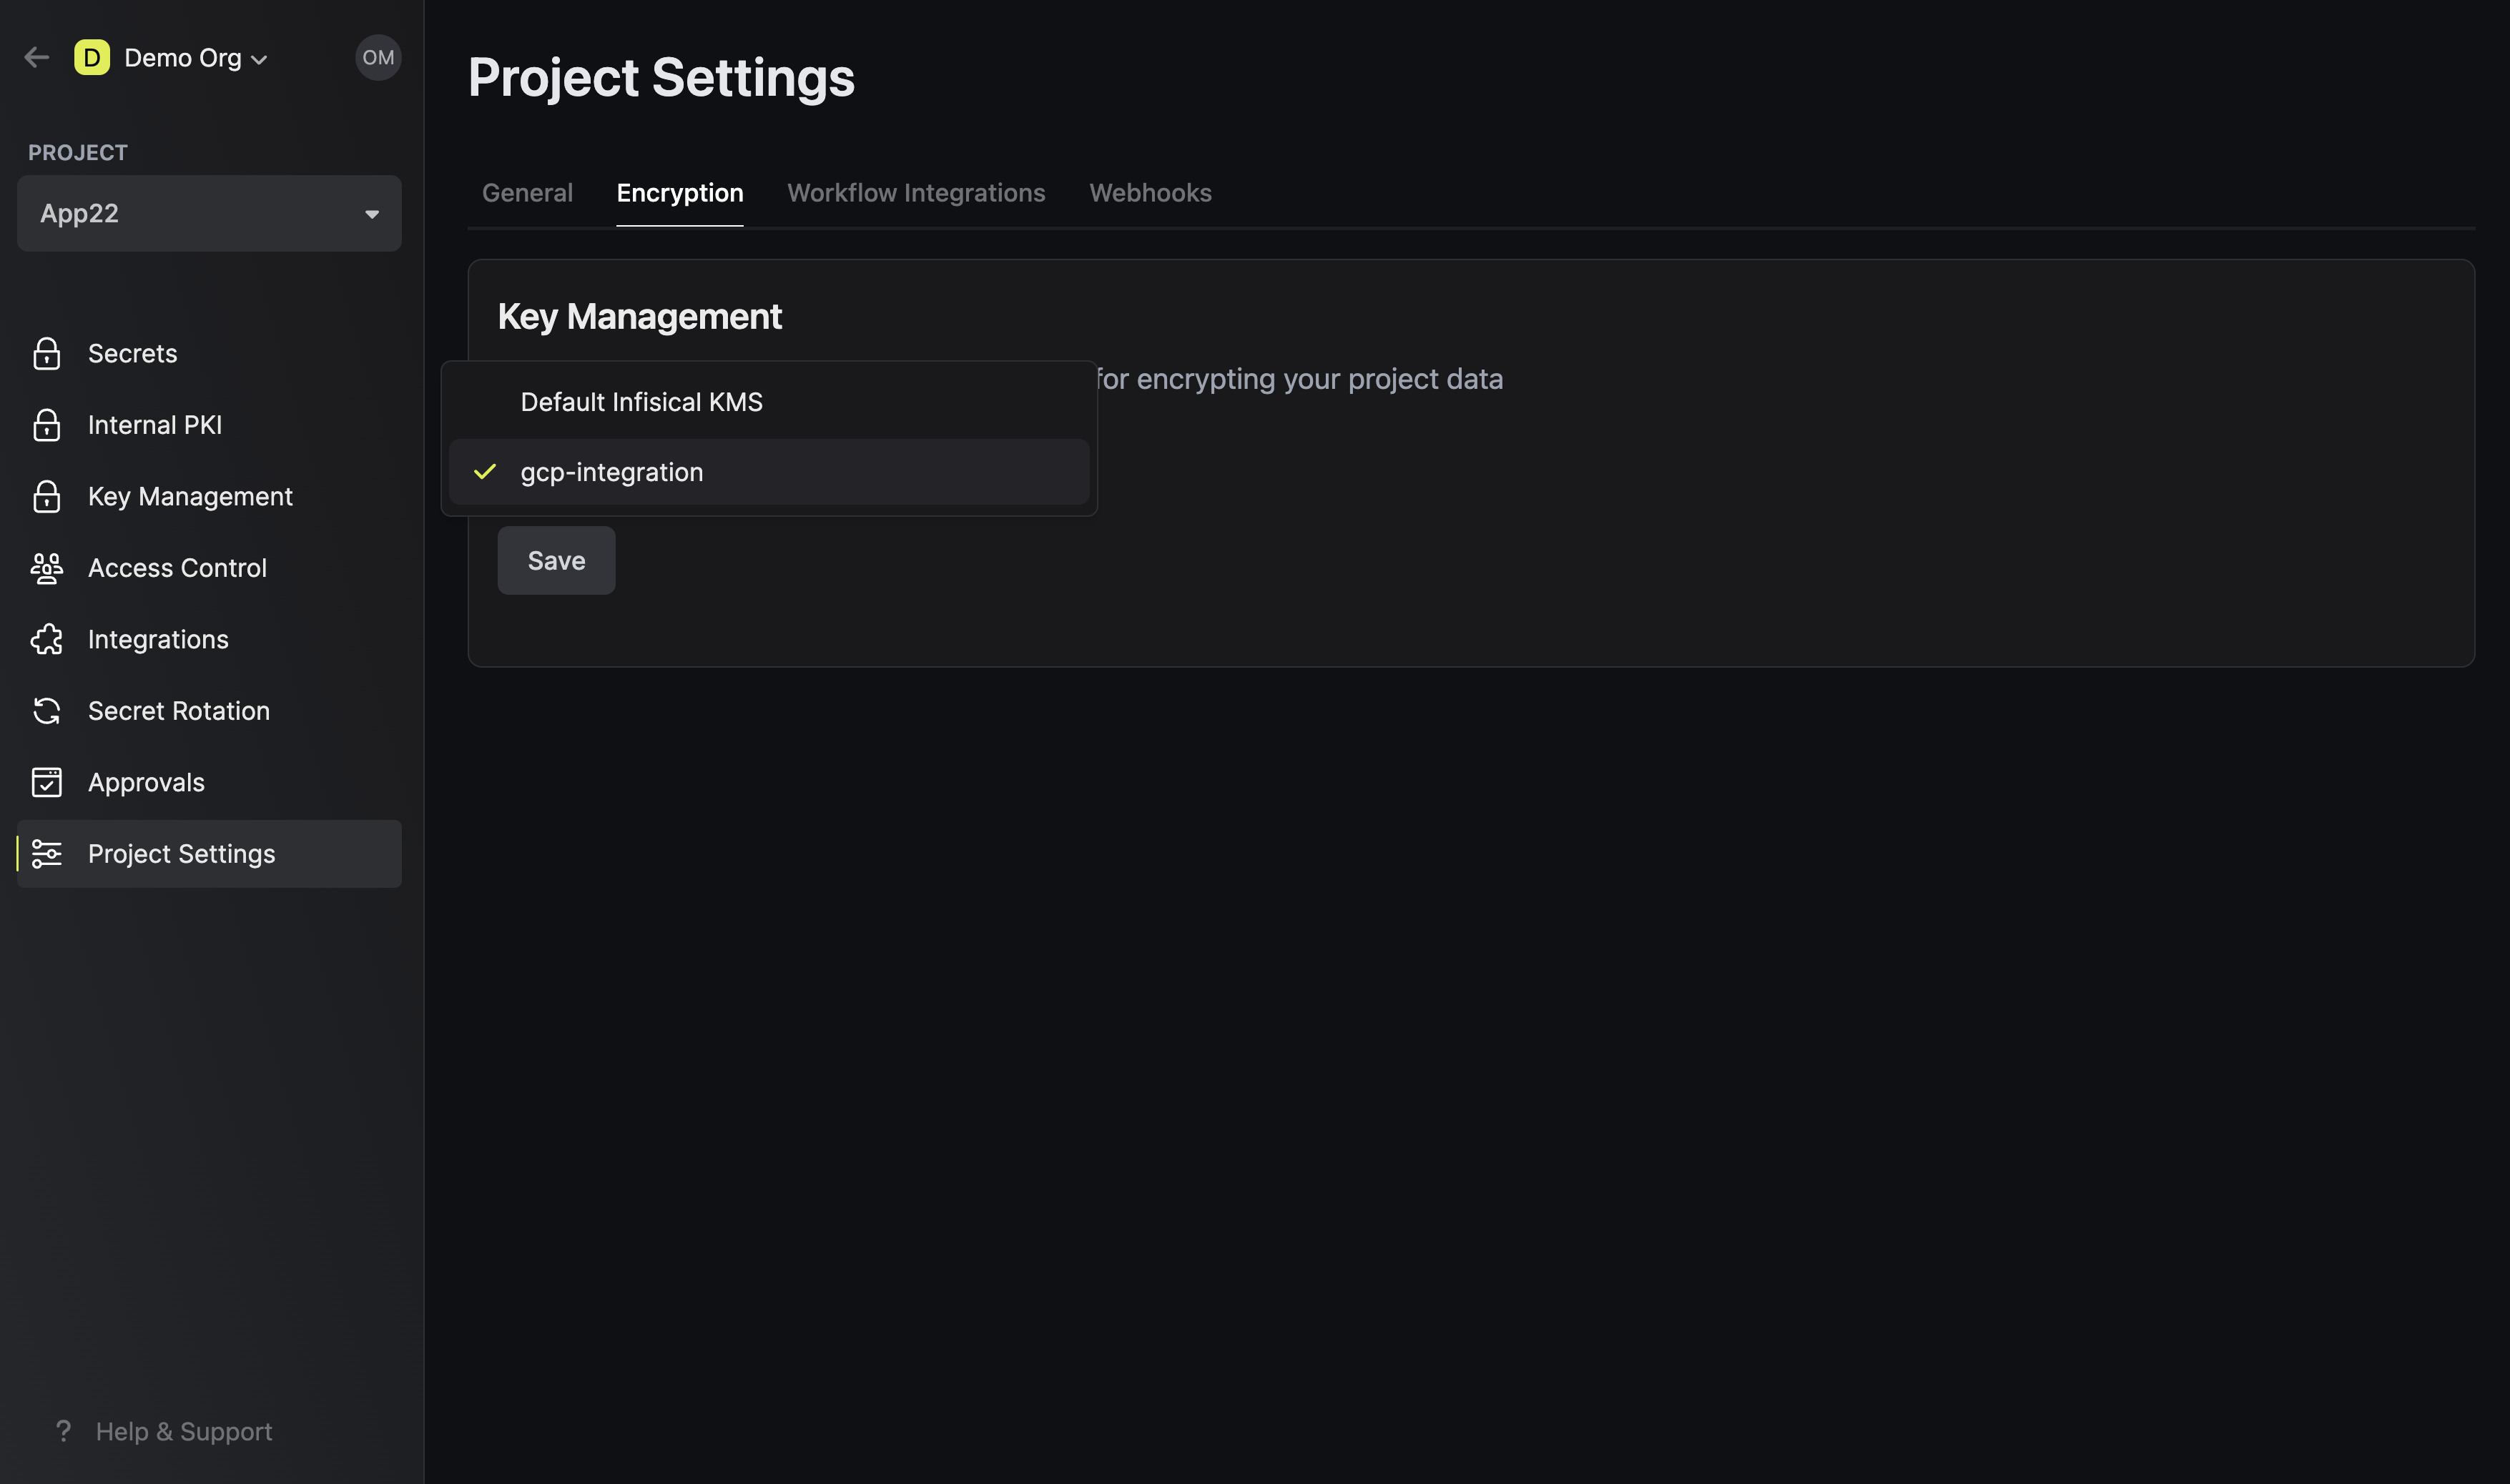2510x1484 pixels.
Task: Click the lock icon beside Internal PKI
Action: coord(47,425)
